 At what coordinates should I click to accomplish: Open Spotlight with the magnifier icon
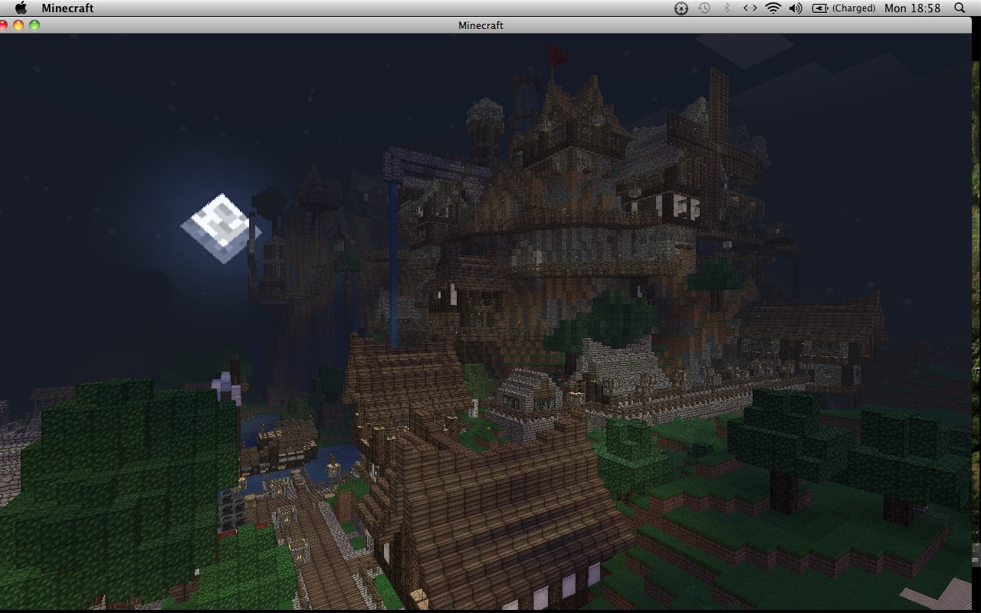tap(960, 8)
